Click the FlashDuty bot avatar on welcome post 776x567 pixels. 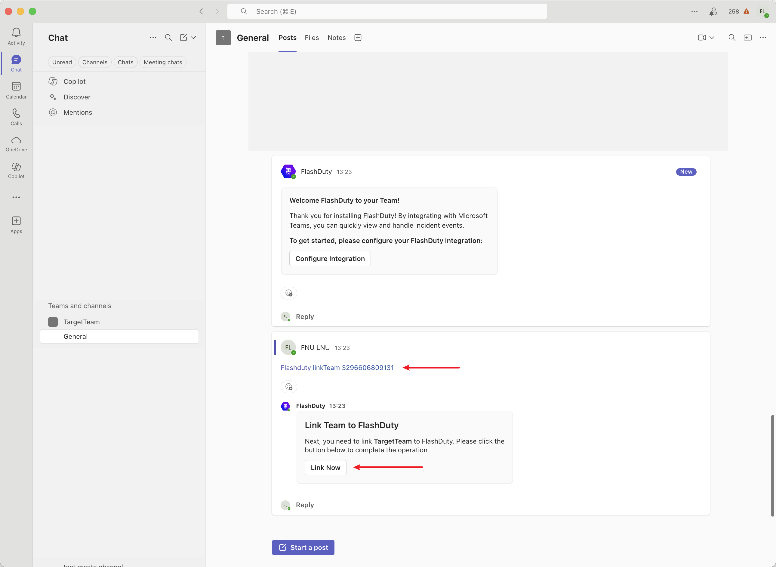click(288, 171)
